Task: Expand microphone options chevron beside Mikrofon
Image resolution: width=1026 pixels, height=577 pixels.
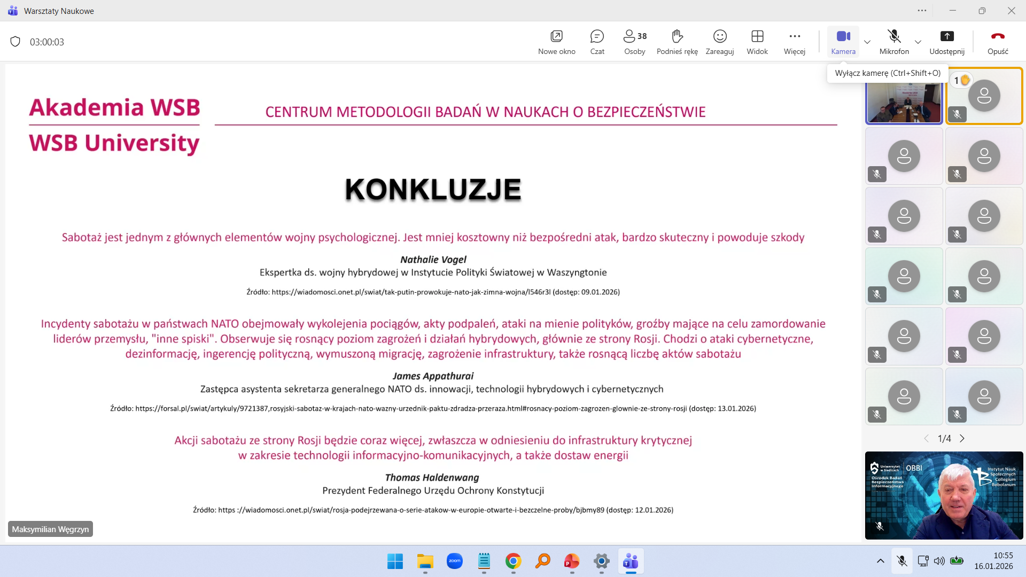Action: pyautogui.click(x=918, y=42)
